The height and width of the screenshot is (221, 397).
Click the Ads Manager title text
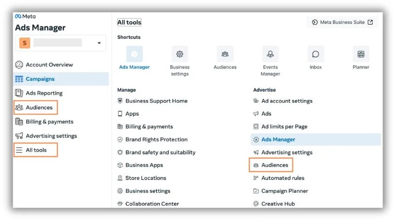pyautogui.click(x=40, y=28)
